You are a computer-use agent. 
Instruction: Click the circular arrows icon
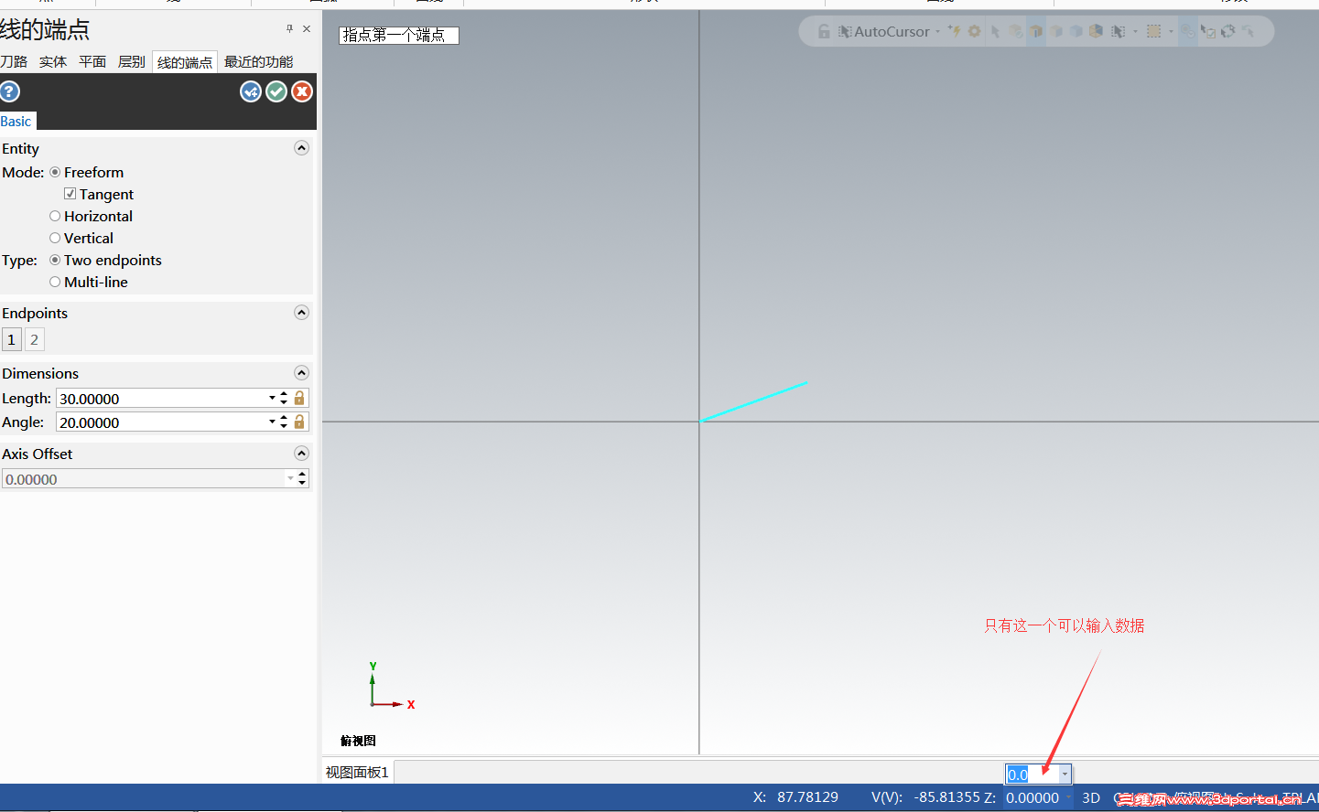[x=1227, y=31]
